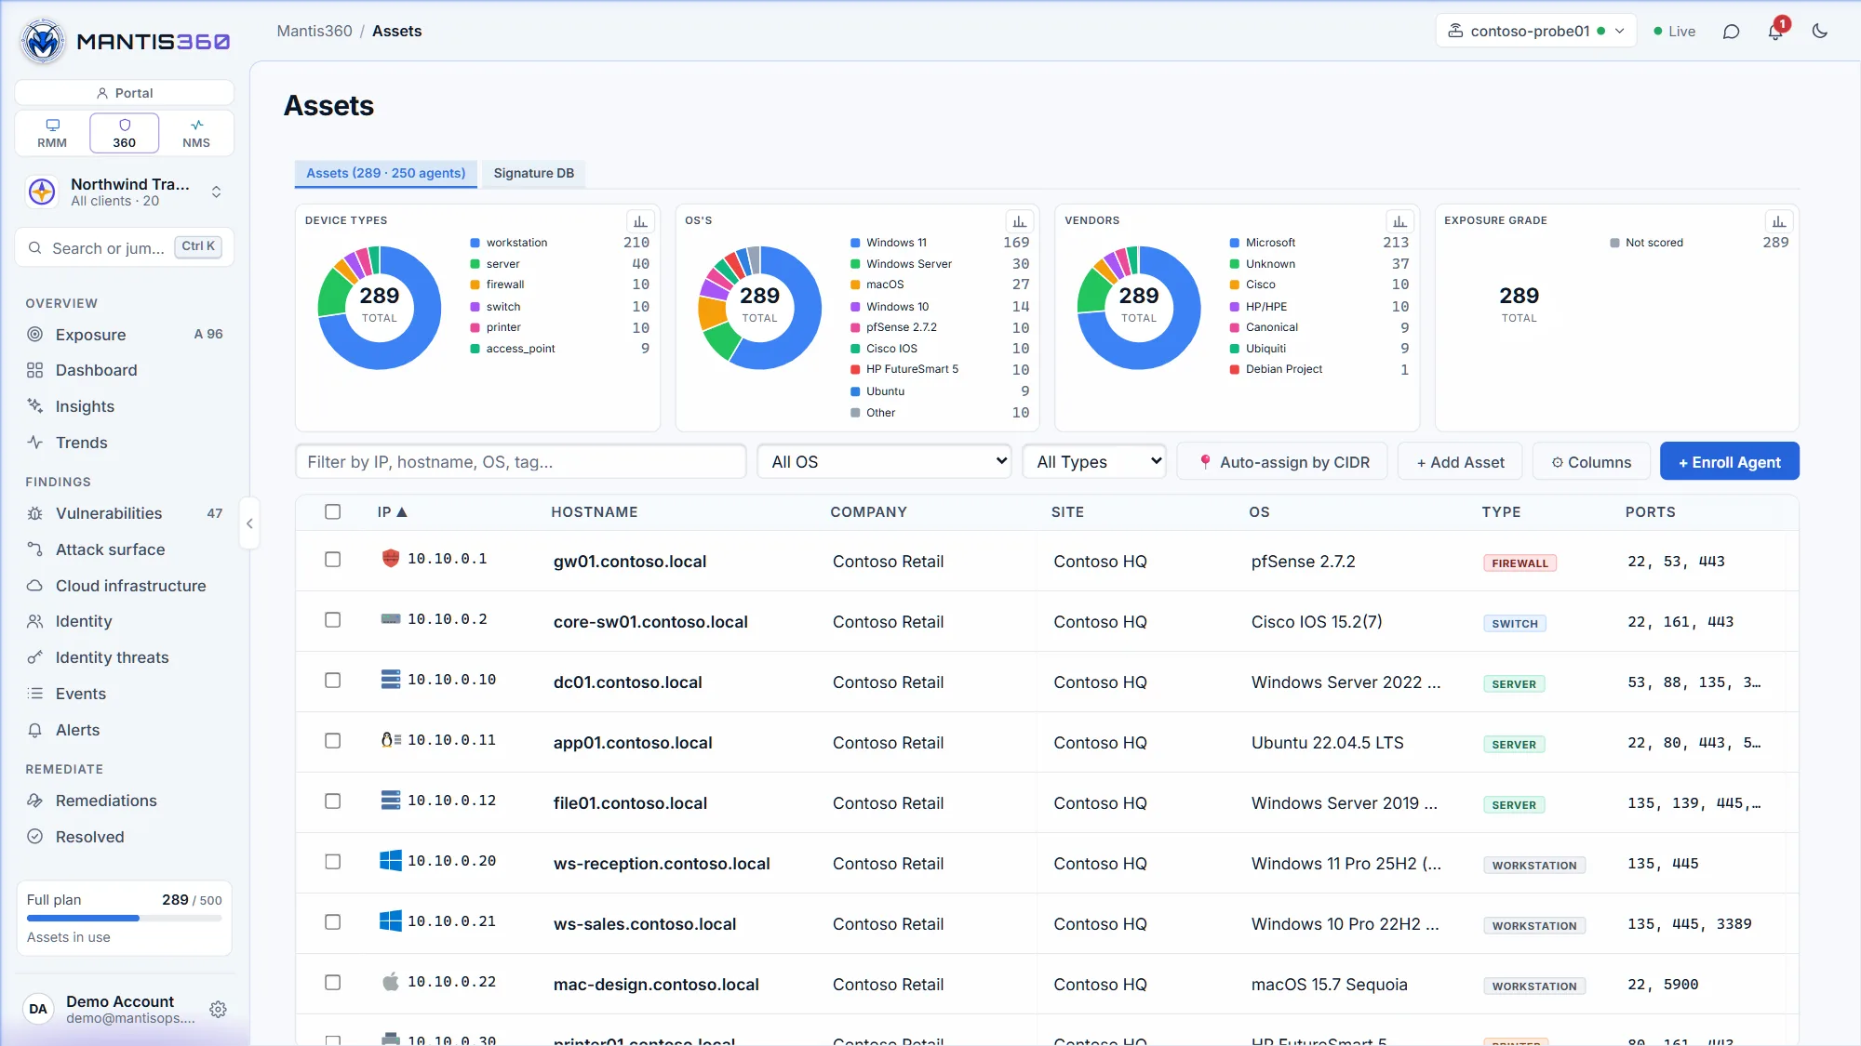Click chart icon in OS's card
This screenshot has height=1046, width=1861.
(1020, 221)
